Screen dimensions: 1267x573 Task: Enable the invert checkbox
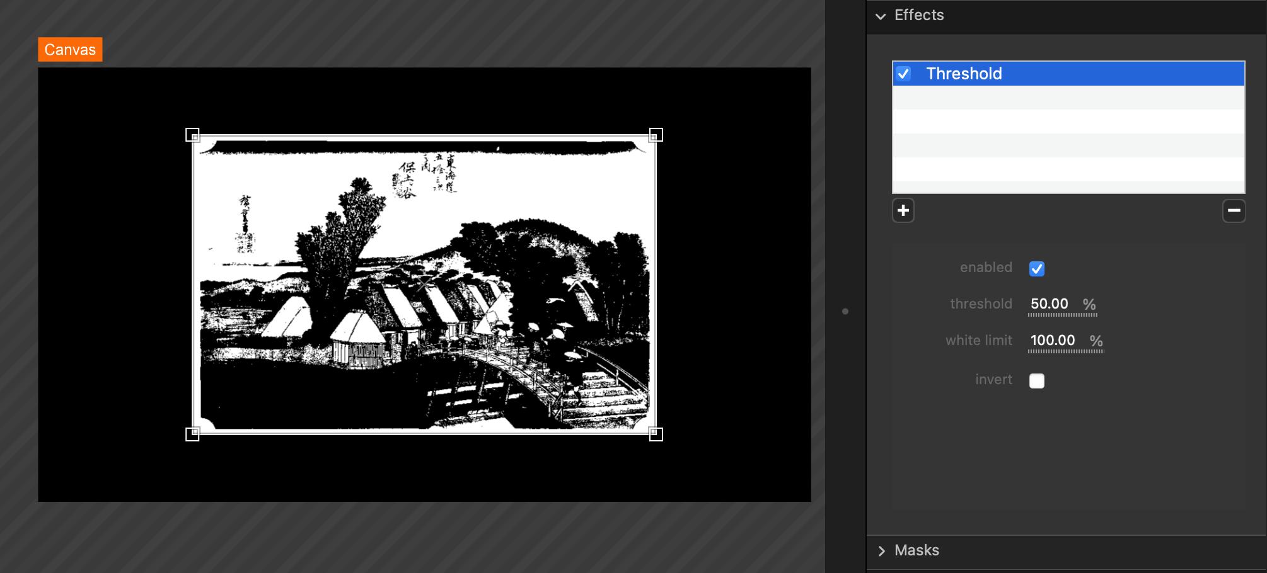tap(1036, 381)
